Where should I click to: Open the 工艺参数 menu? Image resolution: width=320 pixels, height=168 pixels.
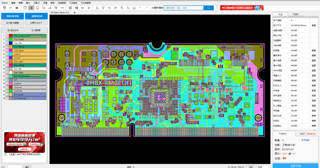73,3
